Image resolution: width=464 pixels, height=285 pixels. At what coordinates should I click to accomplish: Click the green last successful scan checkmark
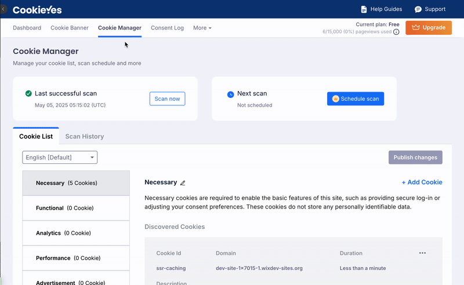point(28,93)
